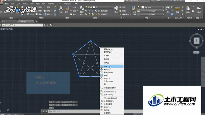The image size is (205, 115).
Task: Click 编辑属性 in block panel
Action: pyautogui.click(x=124, y=14)
